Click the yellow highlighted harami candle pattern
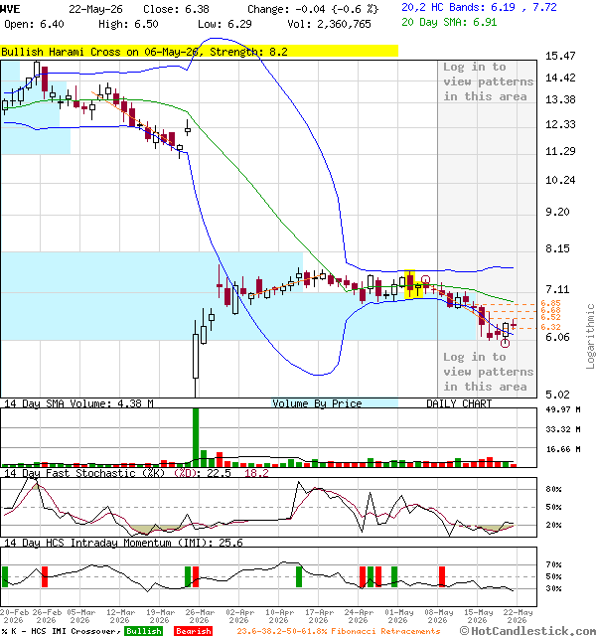 click(414, 284)
